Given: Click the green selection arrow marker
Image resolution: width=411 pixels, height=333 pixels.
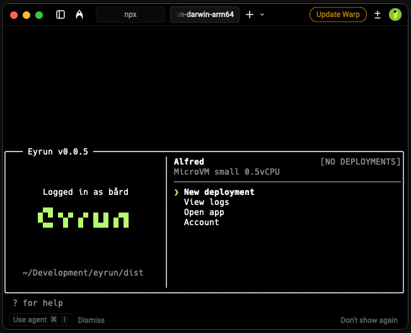Looking at the screenshot, I should [x=177, y=192].
